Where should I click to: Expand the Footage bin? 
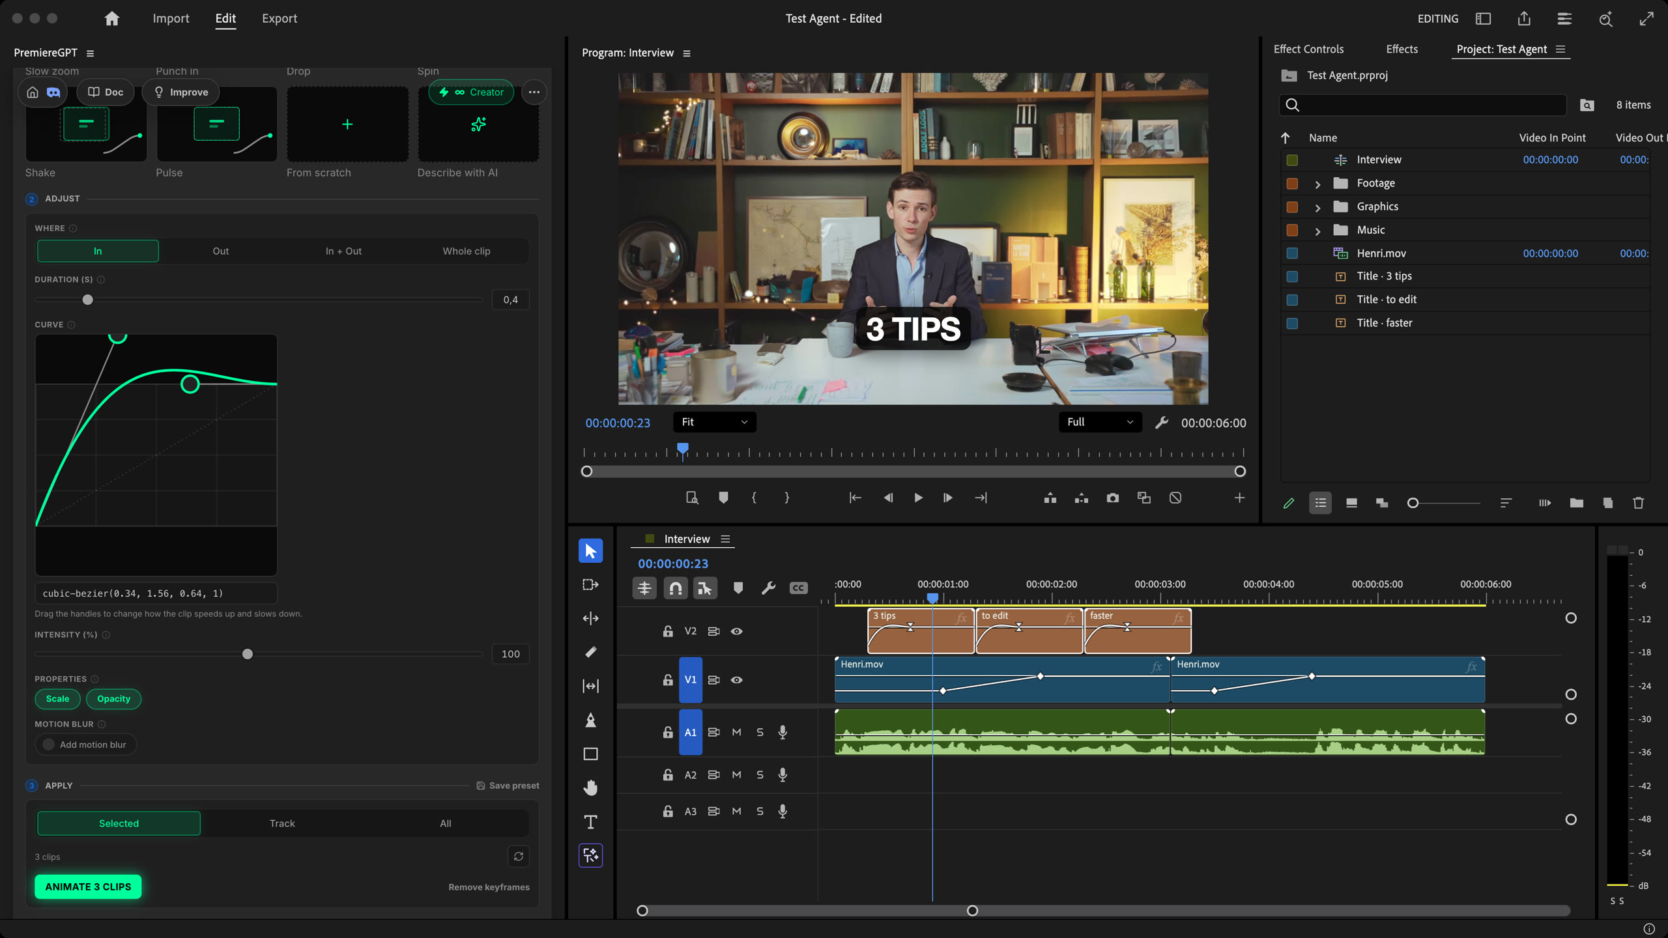[x=1317, y=184]
